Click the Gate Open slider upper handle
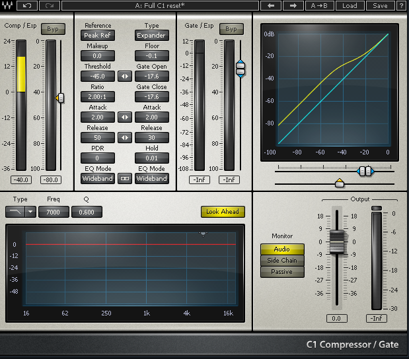Viewport: 409px width, 359px height. click(241, 65)
